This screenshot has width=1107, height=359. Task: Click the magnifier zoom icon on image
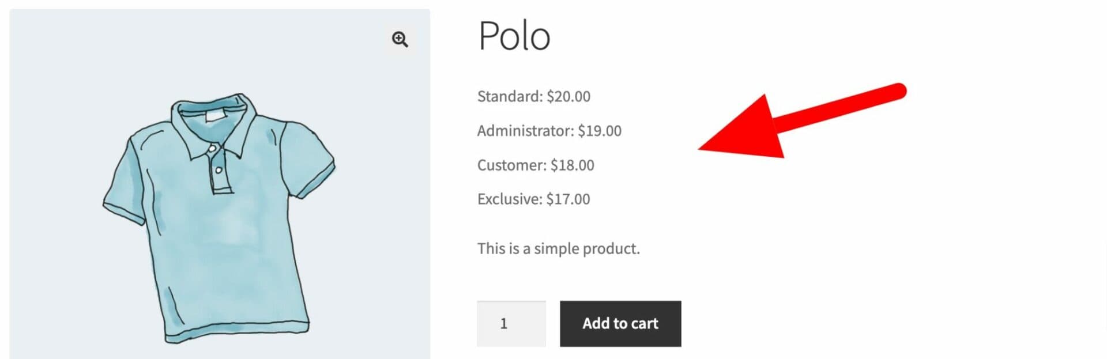tap(400, 39)
